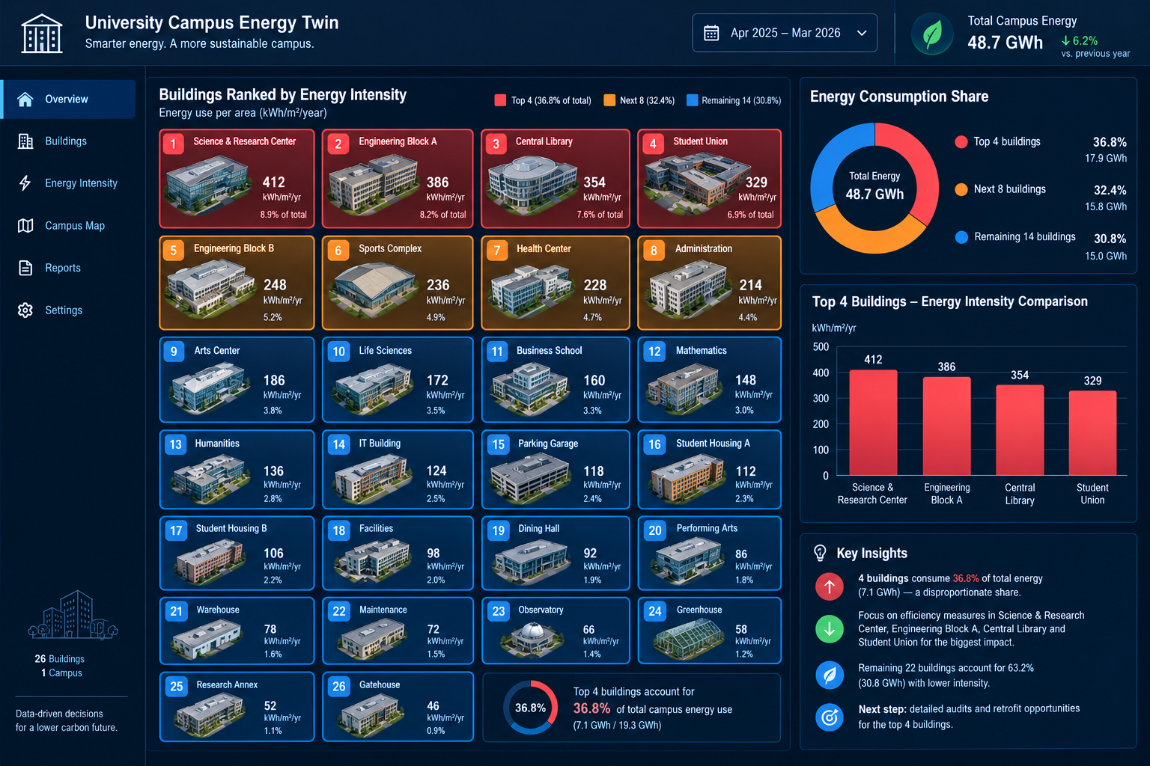Viewport: 1150px width, 766px height.
Task: Open the Overview menu item
Action: tap(69, 99)
